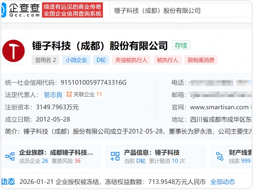Select the credit code 91510100597743316G
Viewport: 253px width, 190px height.
pyautogui.click(x=93, y=83)
